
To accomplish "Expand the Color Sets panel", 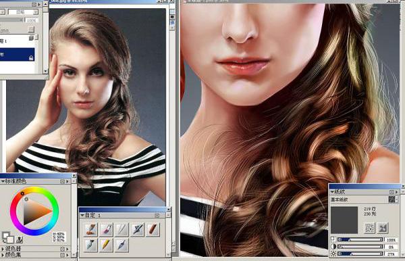I will point(3,255).
